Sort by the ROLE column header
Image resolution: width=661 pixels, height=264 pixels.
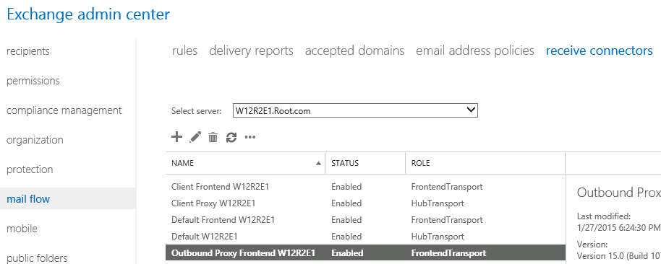point(485,163)
